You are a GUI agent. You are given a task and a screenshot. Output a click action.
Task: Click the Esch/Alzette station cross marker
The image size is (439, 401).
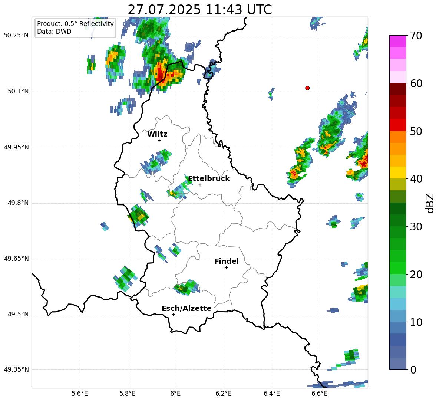tap(173, 315)
